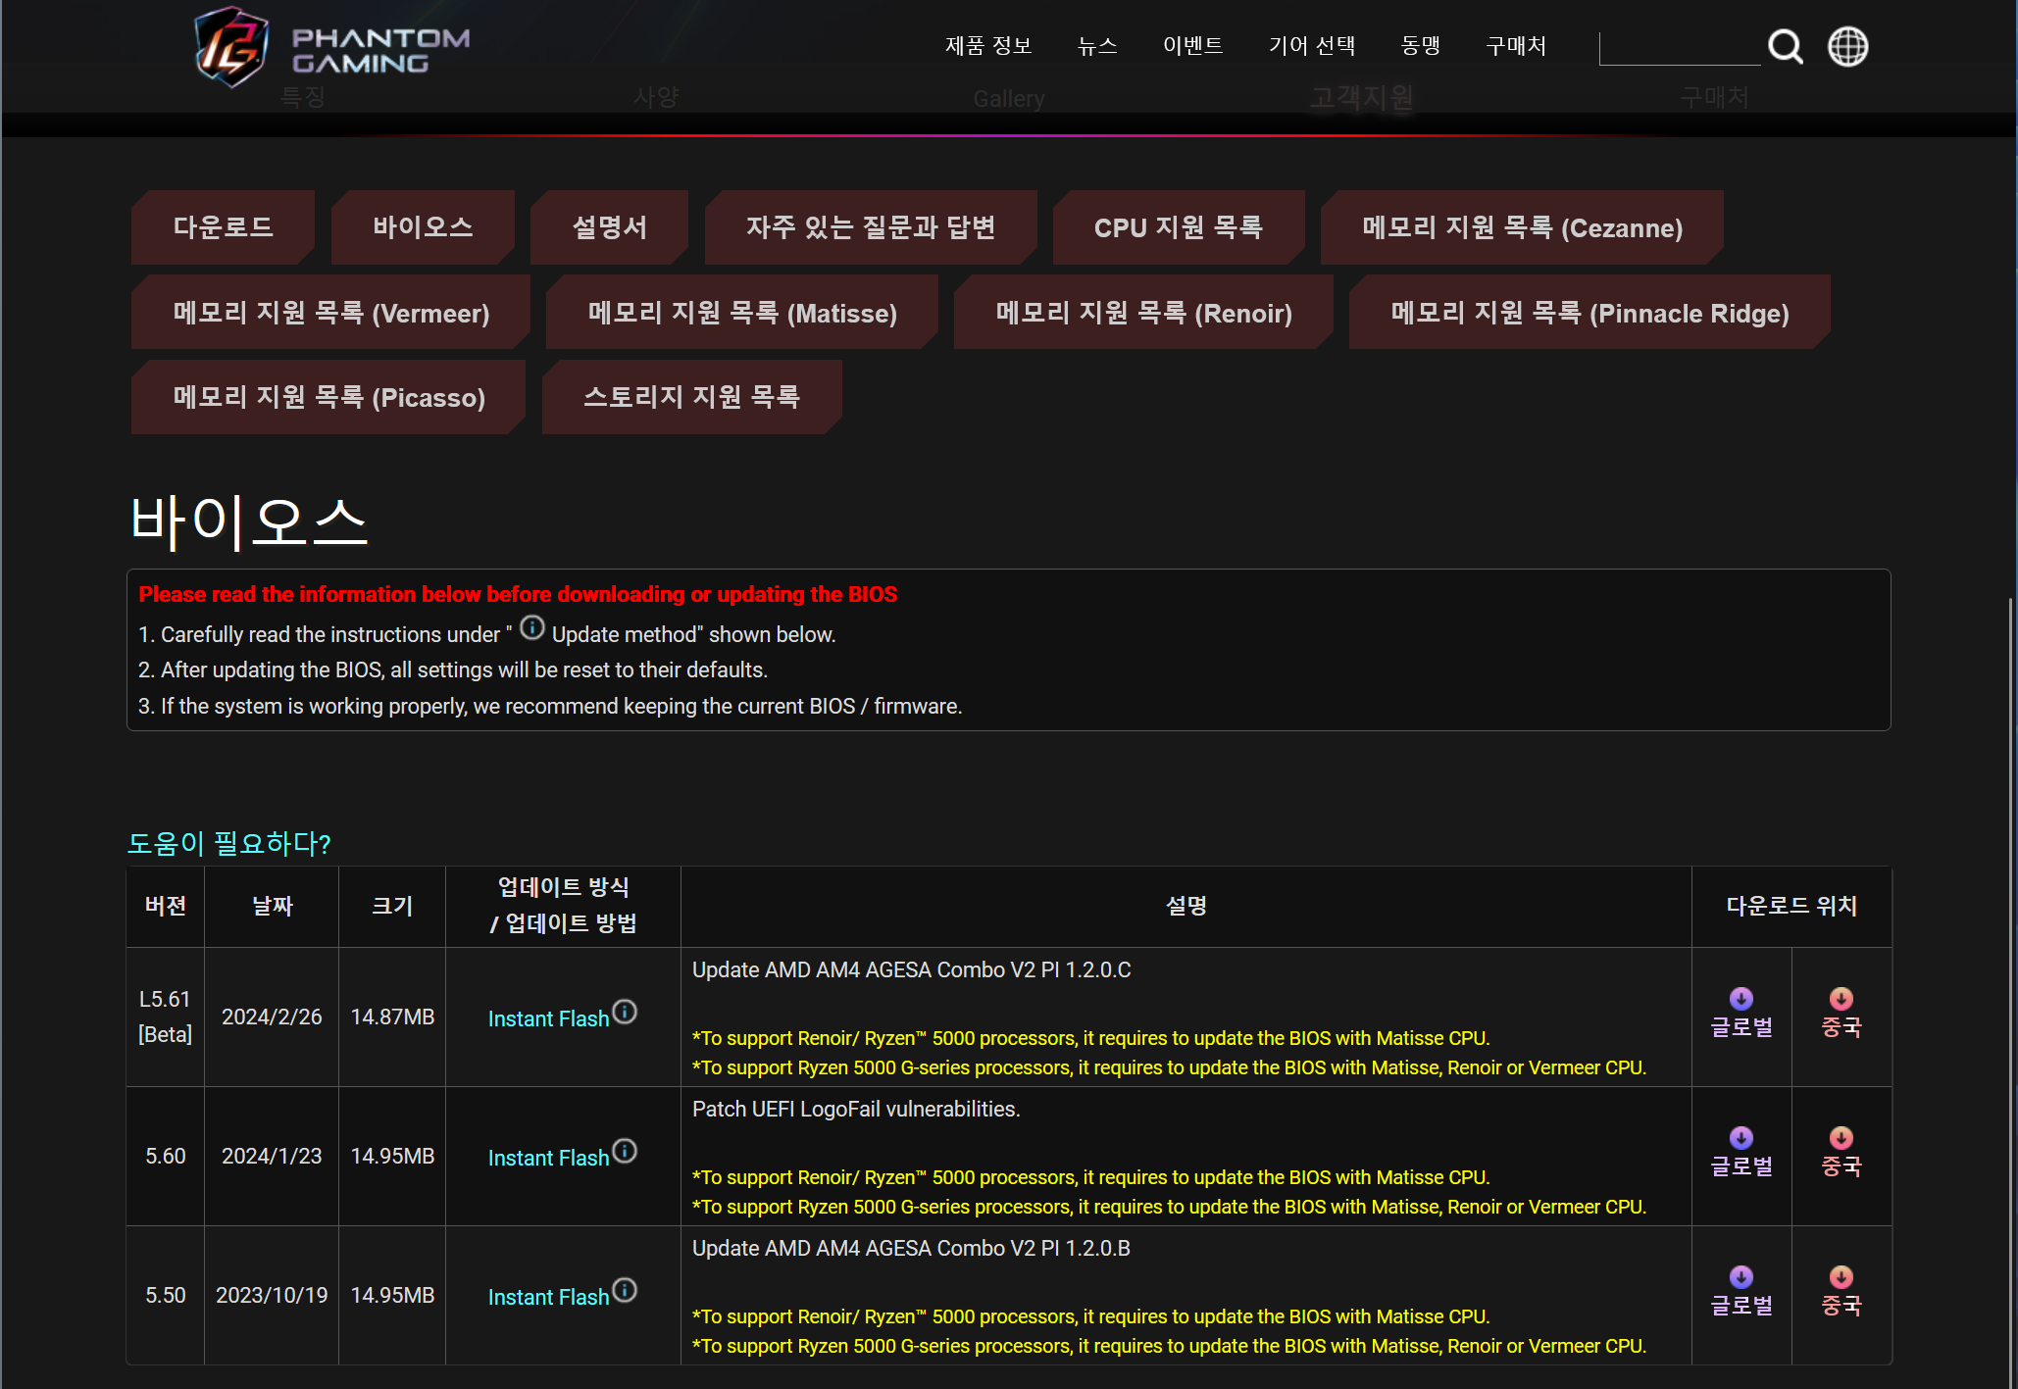Screen dimensions: 2018x1389
Task: Click the 도움이 필요하다? help link
Action: coord(229,843)
